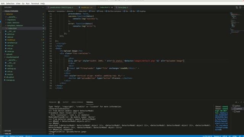Open models.py in the explorer
This screenshot has width=244, height=137.
11,40
